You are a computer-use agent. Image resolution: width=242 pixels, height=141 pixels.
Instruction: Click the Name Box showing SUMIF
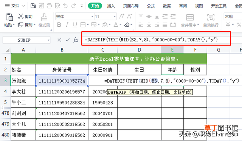pos(26,40)
